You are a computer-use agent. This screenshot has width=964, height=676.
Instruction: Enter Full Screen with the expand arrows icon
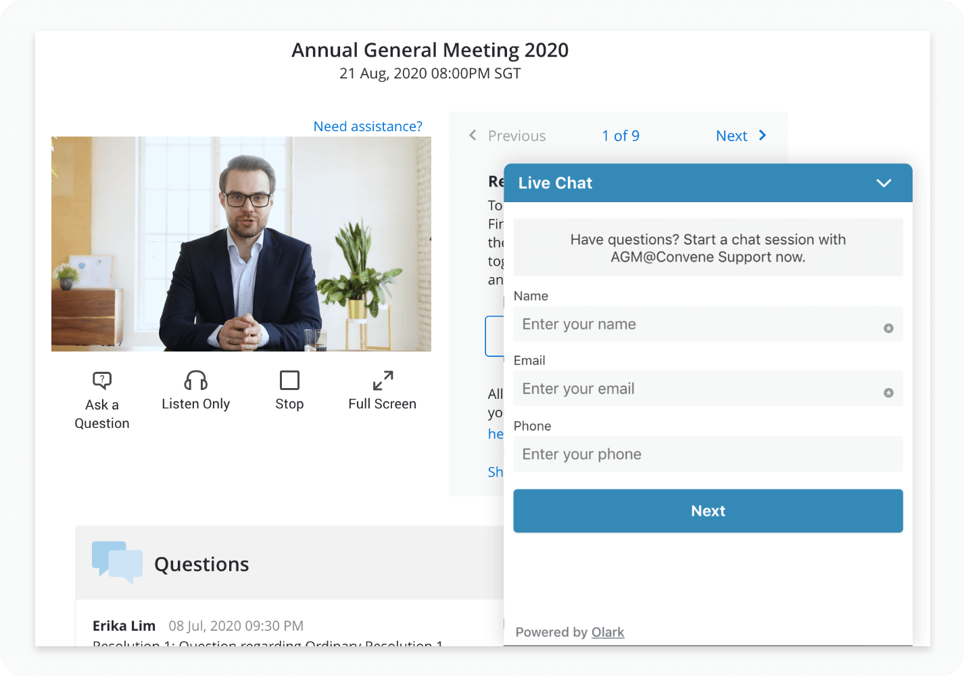pos(383,381)
